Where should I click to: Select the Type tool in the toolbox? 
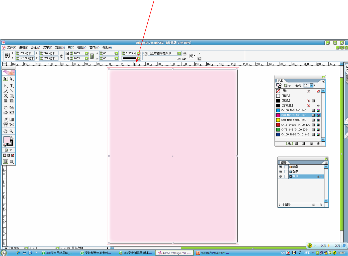(x=12, y=86)
